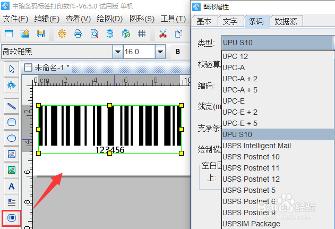Image resolution: width=335 pixels, height=229 pixels.
Task: Choose USPS Postnet 11 in list
Action: [x=278, y=168]
